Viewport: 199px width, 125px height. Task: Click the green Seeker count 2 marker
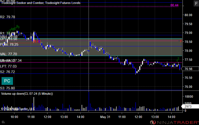coord(178,58)
